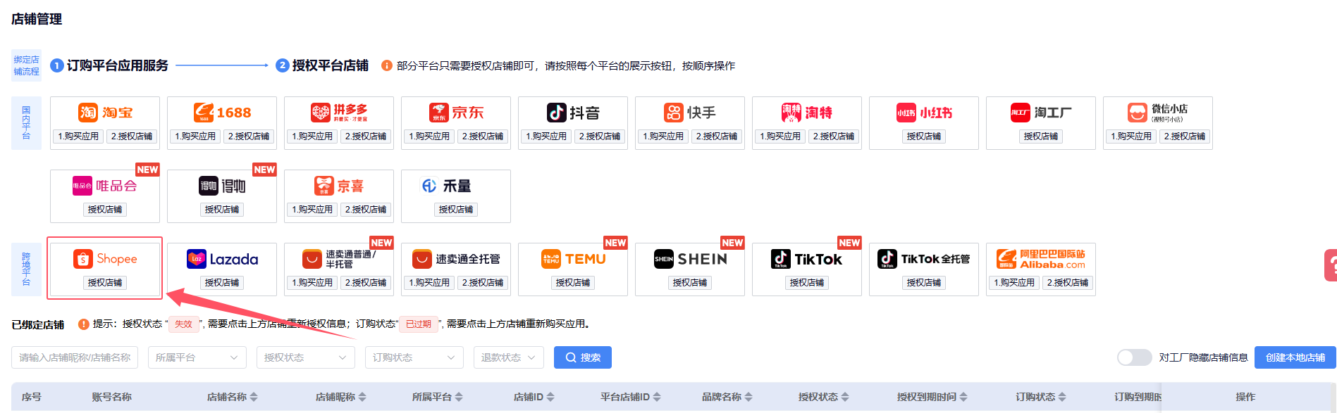Click the 跨境平台 side label
The height and width of the screenshot is (413, 1337).
pyautogui.click(x=26, y=269)
